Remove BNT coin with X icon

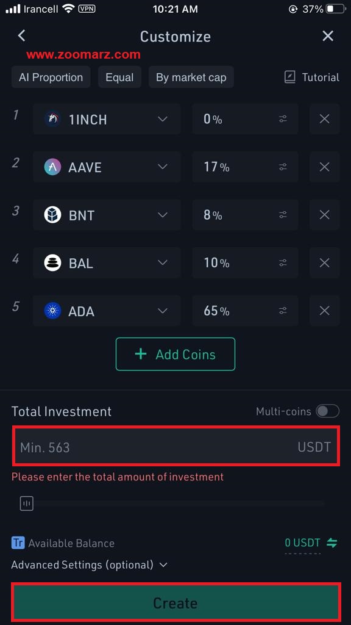[324, 215]
